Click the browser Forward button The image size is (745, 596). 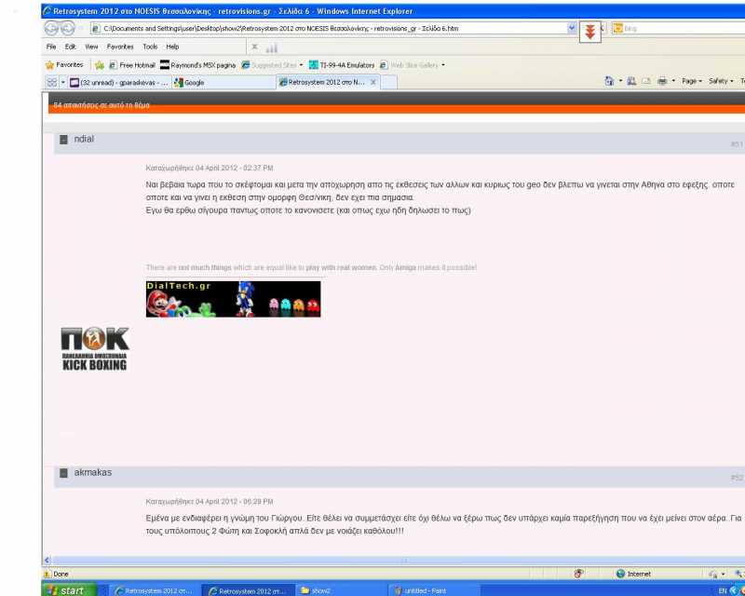[69, 29]
